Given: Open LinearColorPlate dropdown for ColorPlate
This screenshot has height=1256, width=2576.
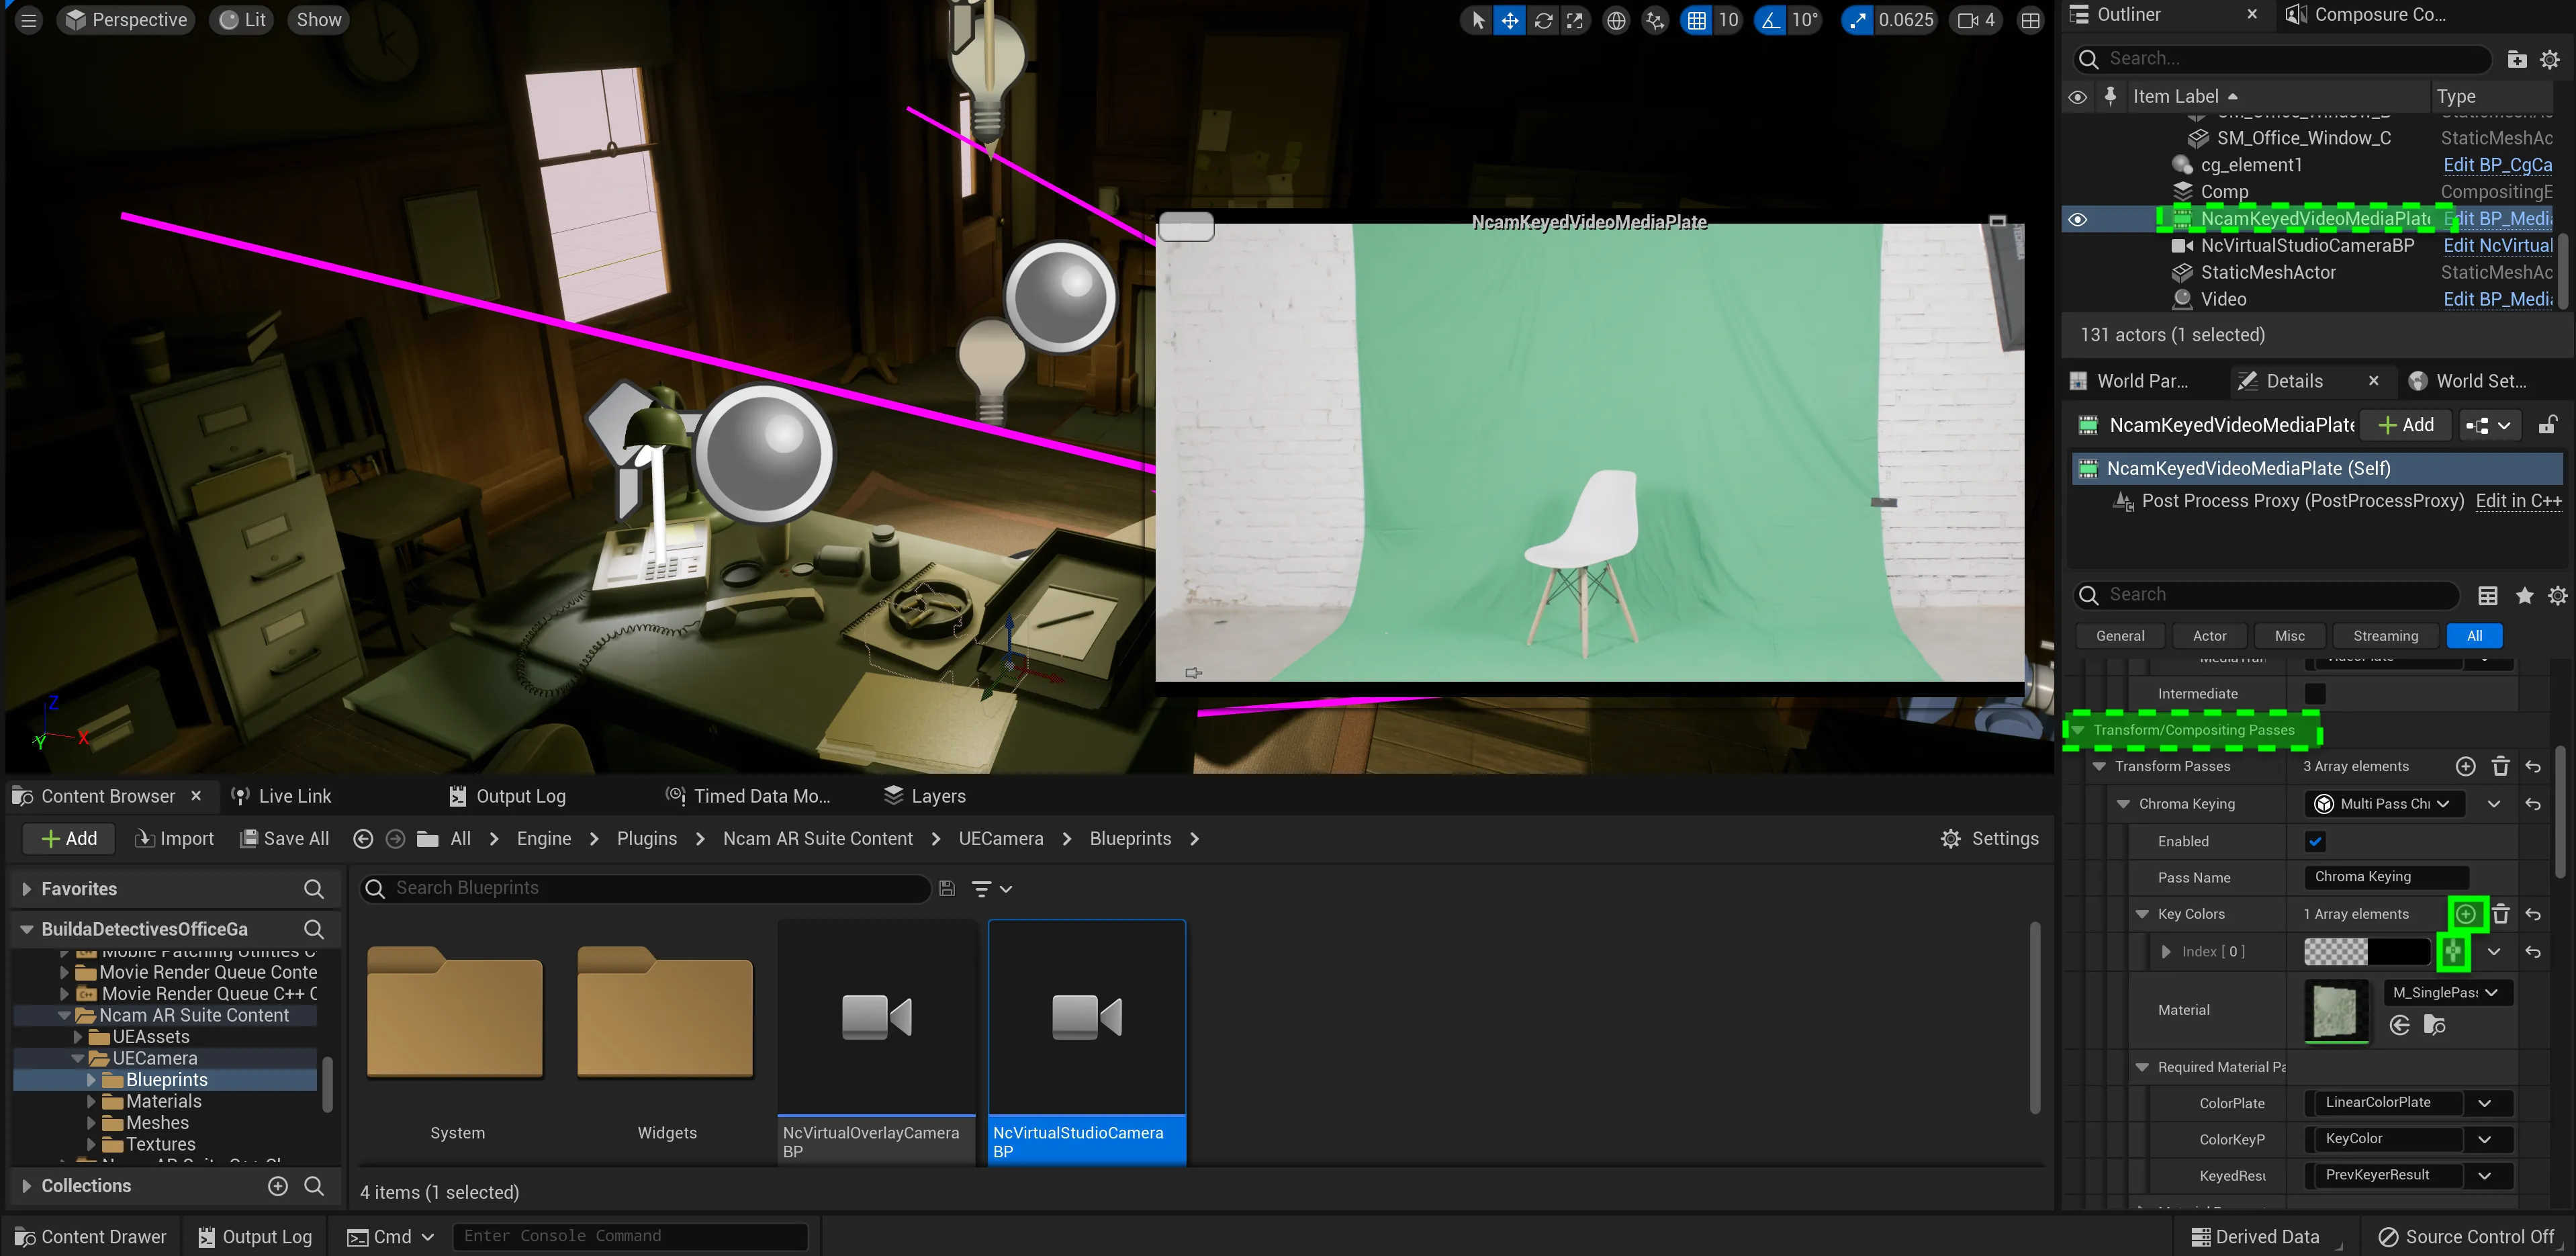Looking at the screenshot, I should click(x=2408, y=1103).
